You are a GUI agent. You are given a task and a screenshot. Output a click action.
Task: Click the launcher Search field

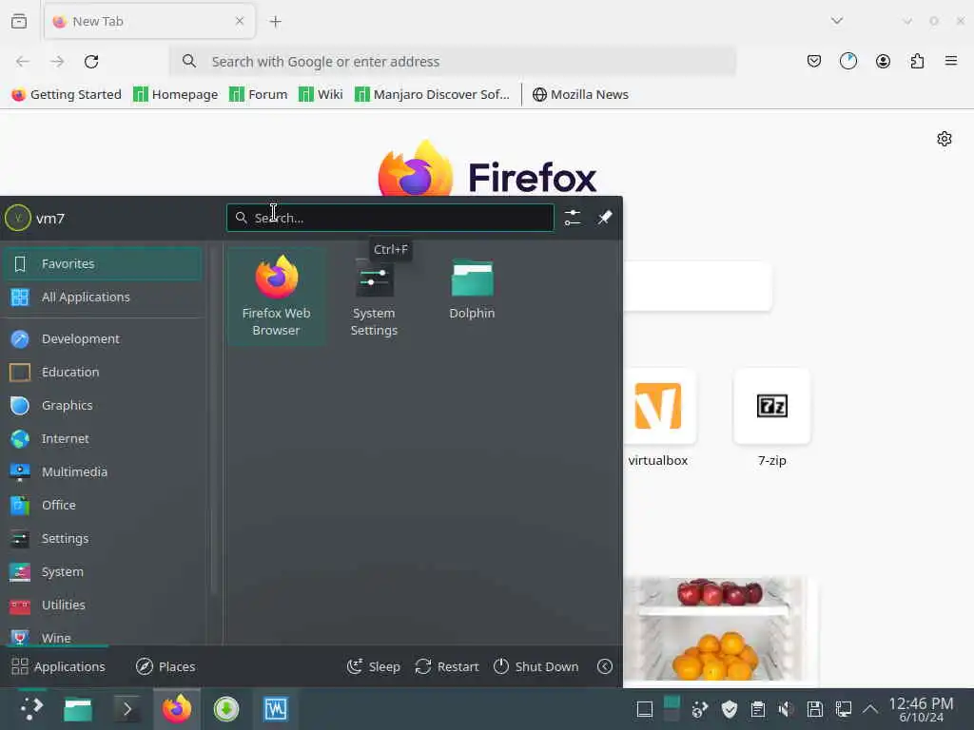tap(390, 218)
